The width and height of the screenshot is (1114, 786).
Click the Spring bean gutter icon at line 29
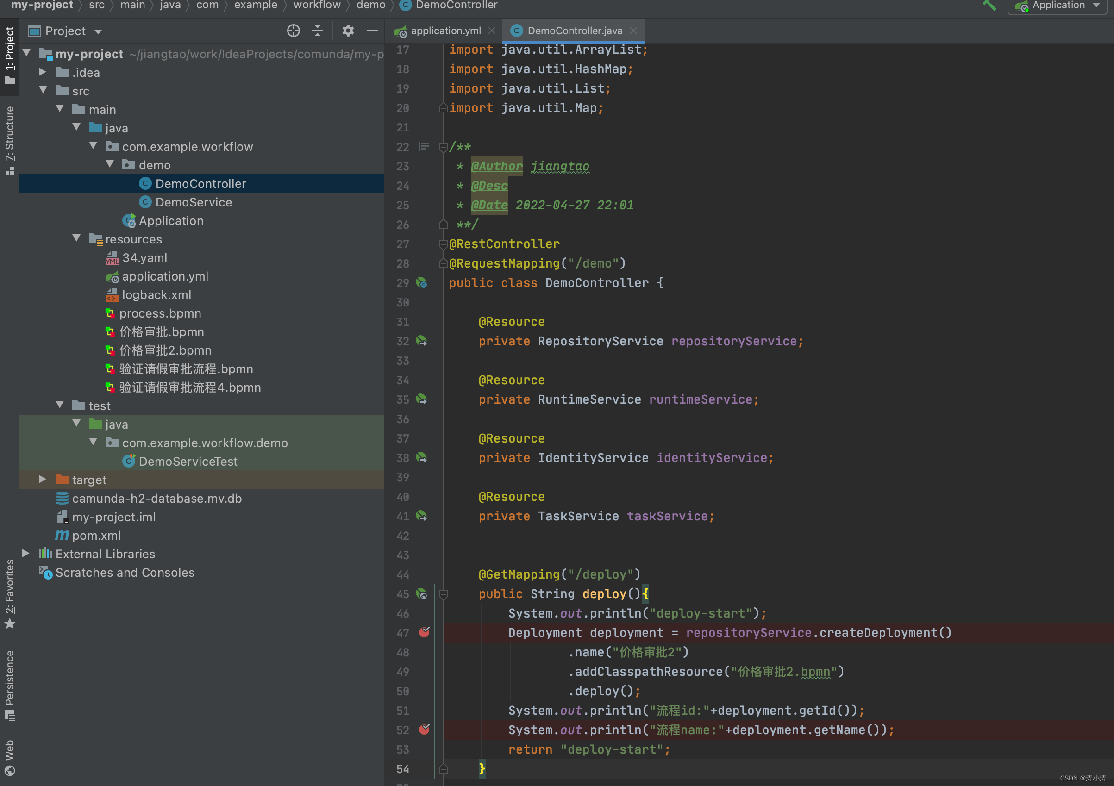pyautogui.click(x=422, y=283)
